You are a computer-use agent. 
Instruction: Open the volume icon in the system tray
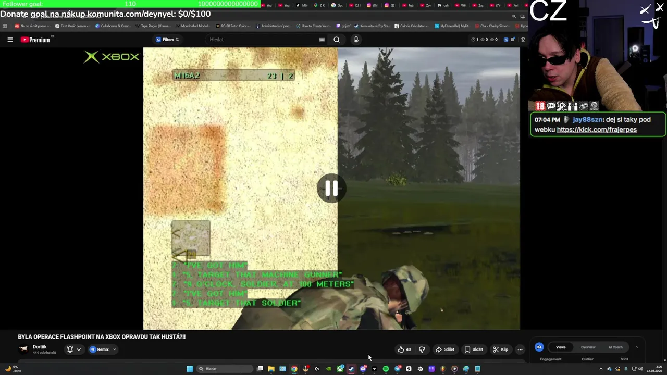coord(640,369)
